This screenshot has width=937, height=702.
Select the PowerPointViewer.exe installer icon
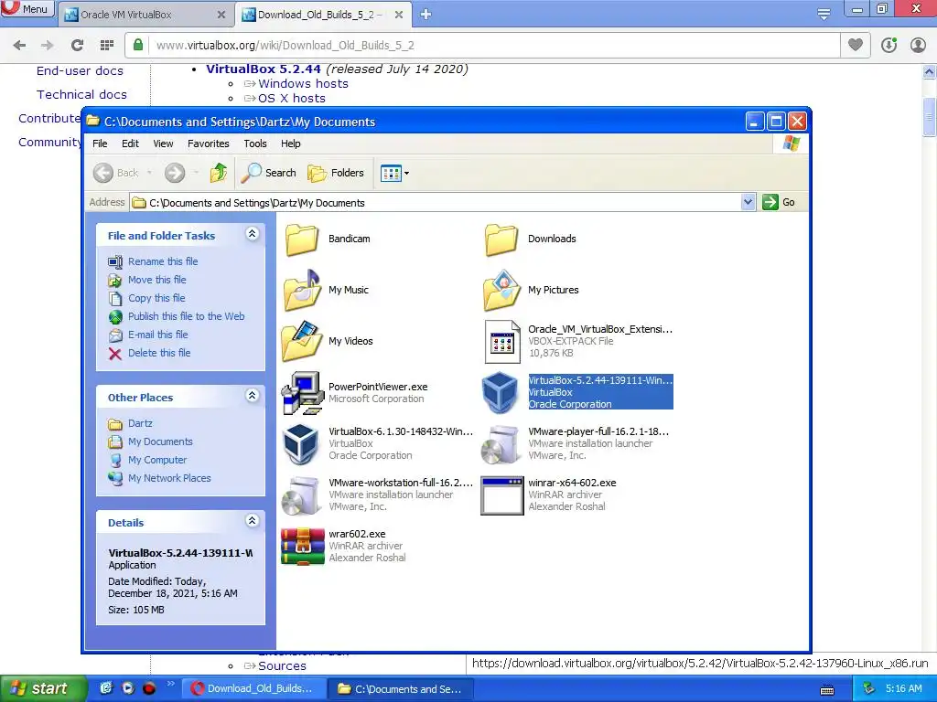point(302,393)
